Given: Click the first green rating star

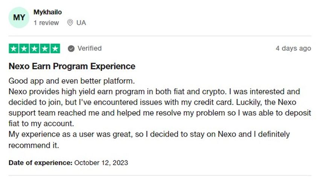Looking at the screenshot, I should point(14,48).
